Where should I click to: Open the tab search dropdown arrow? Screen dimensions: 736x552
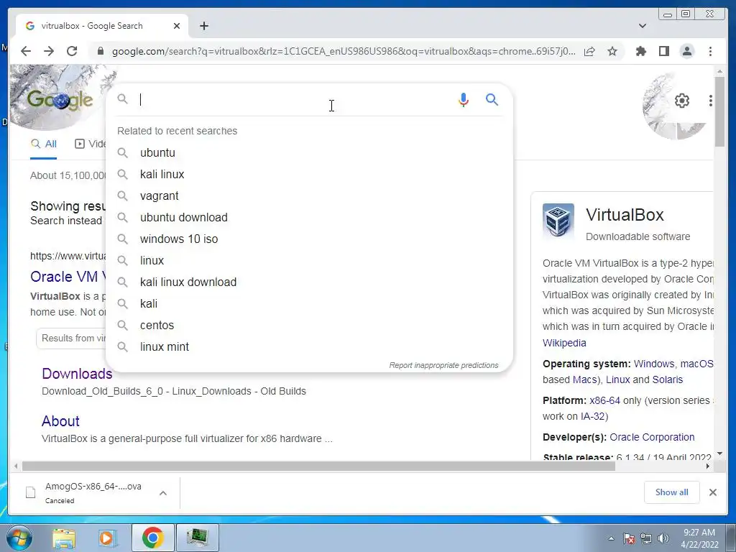coord(643,26)
